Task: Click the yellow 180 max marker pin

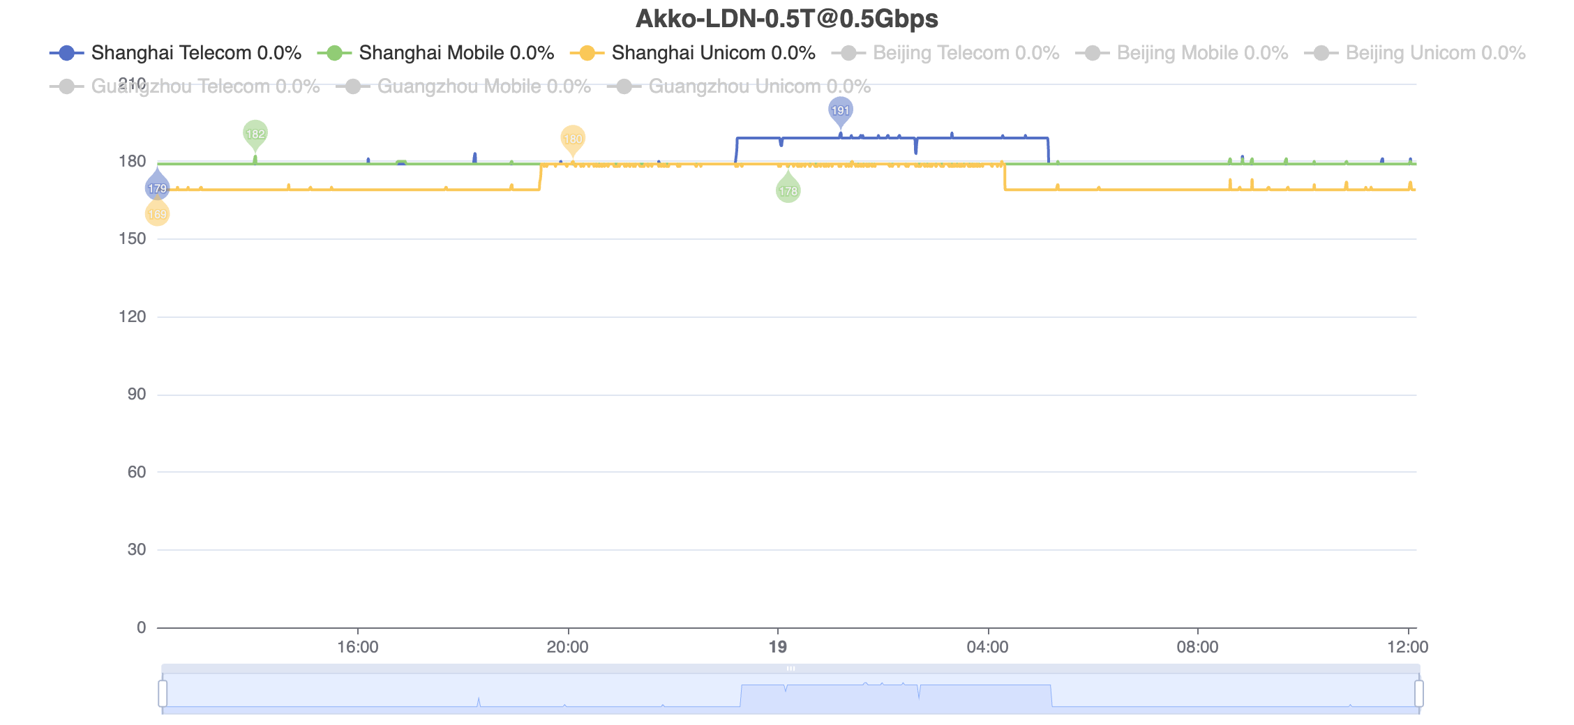Action: pyautogui.click(x=573, y=138)
